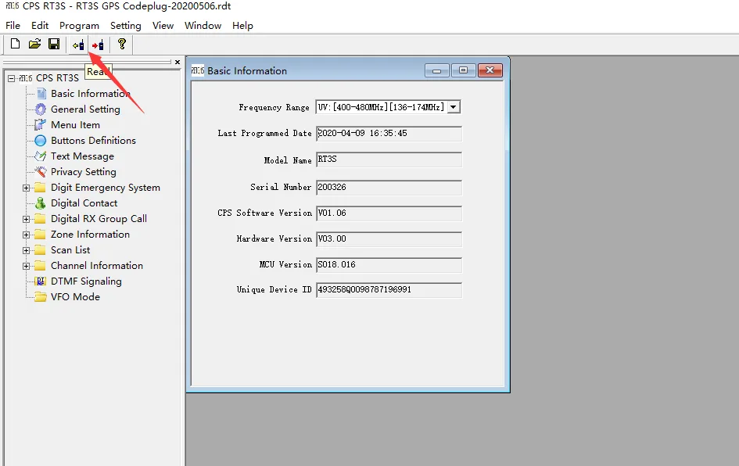
Task: Maximize the Basic Information window
Action: click(463, 70)
